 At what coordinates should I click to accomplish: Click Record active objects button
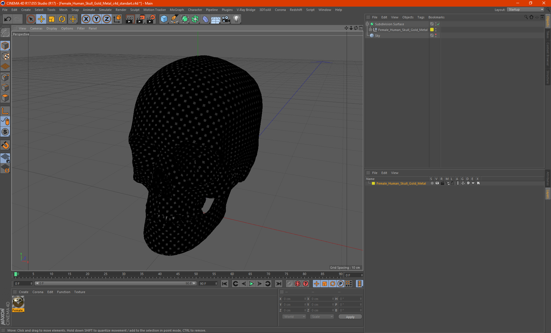(x=290, y=284)
